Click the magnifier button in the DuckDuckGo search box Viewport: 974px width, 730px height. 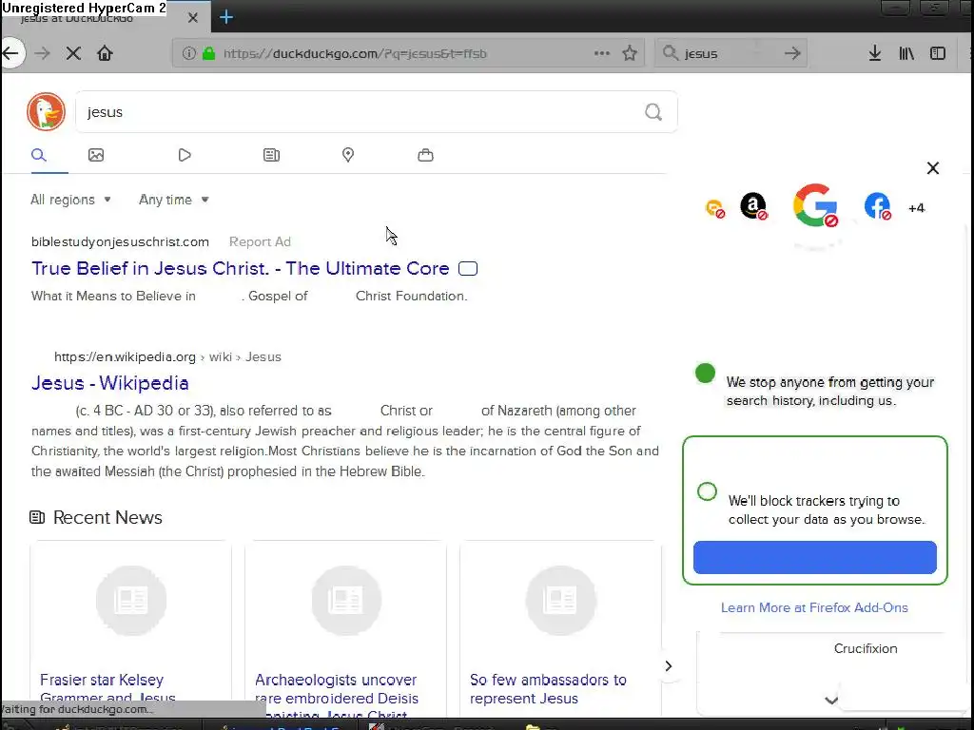coord(653,112)
